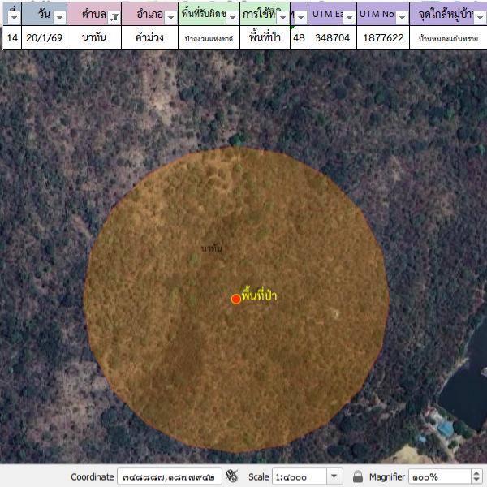The height and width of the screenshot is (487, 487).
Task: Open the พื้นที่รับผิดชอบ column filter arrow
Action: click(x=231, y=16)
